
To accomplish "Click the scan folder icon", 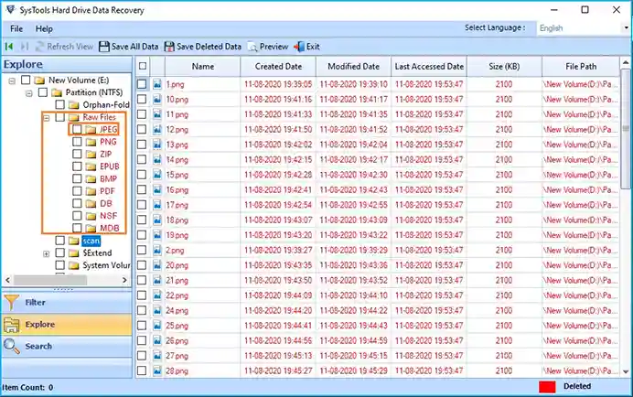I will click(74, 241).
